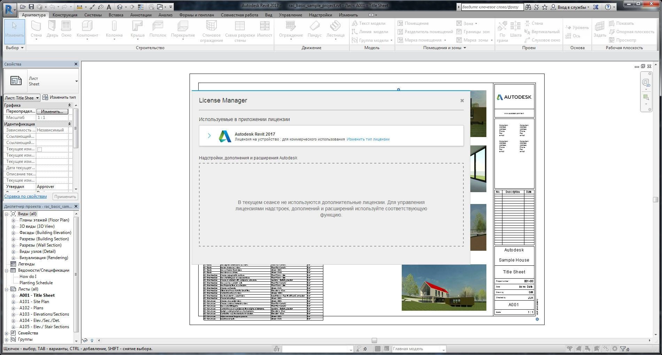Open the Лист: Title Sheet dropdown
The image size is (662, 355).
click(x=22, y=98)
